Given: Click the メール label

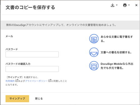Looking at the screenshot, I should pos(9,36).
